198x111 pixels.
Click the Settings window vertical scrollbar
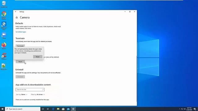137,79
